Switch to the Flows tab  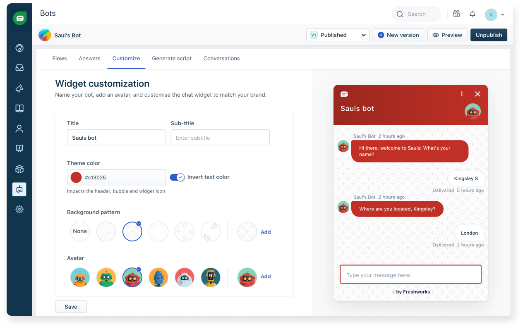60,58
